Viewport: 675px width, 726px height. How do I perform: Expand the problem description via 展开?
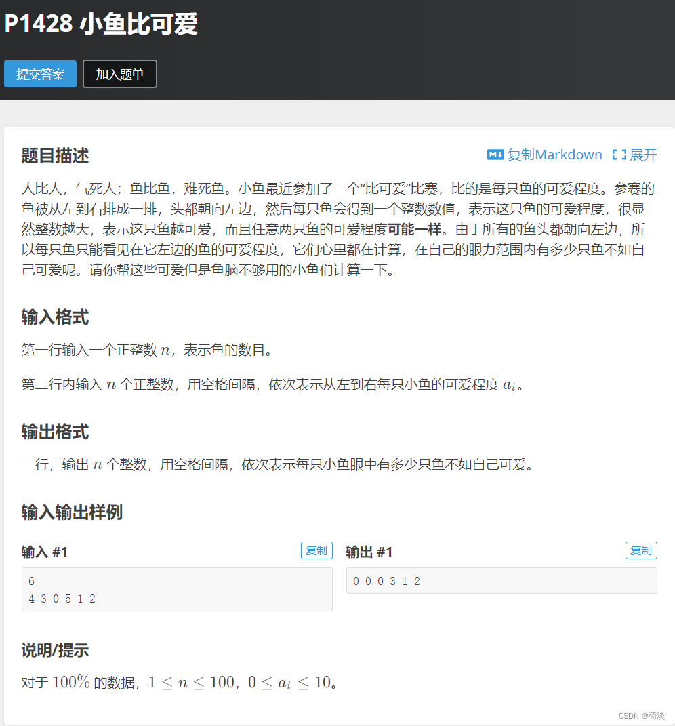[x=644, y=155]
